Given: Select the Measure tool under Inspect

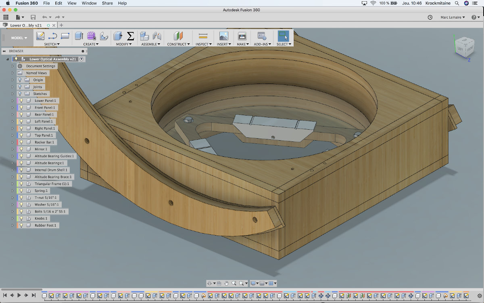Looking at the screenshot, I should pos(203,36).
